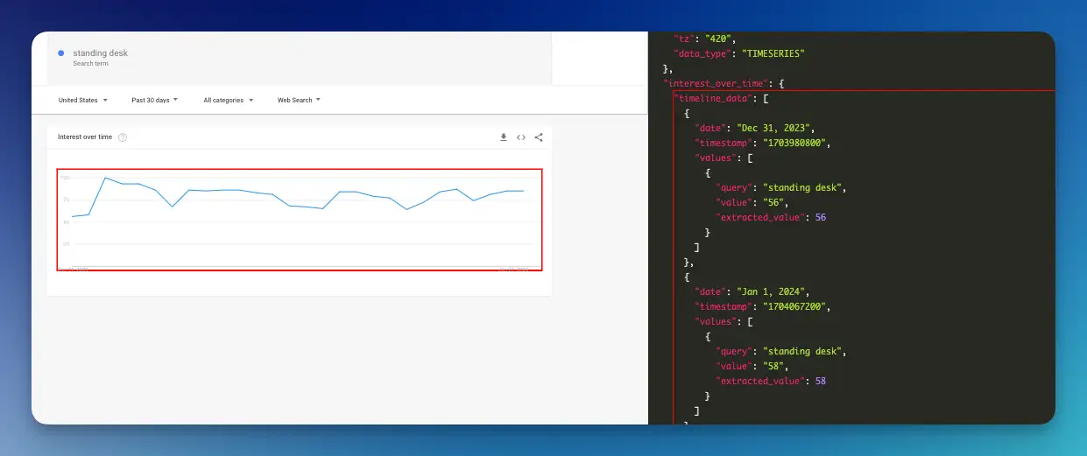The width and height of the screenshot is (1087, 456).
Task: Click the standing desk search term field
Action: (300, 58)
